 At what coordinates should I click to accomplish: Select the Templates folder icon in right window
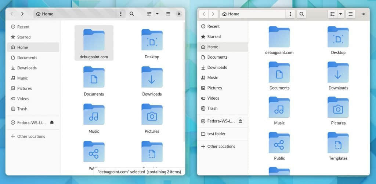[338, 142]
